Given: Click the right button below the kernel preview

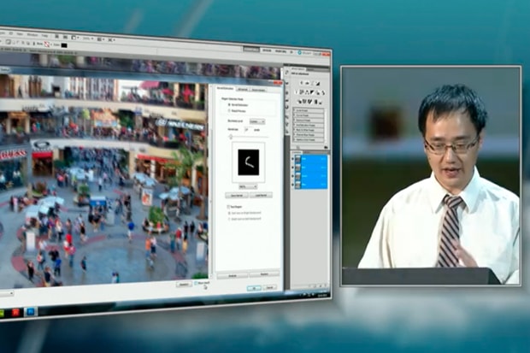Looking at the screenshot, I should click(261, 195).
